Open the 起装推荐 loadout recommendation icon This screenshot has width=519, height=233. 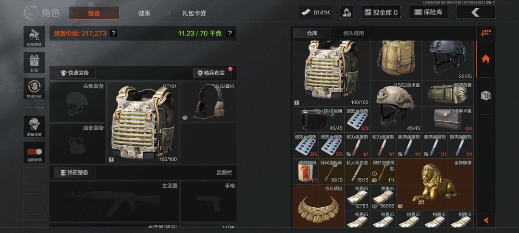coord(34,37)
